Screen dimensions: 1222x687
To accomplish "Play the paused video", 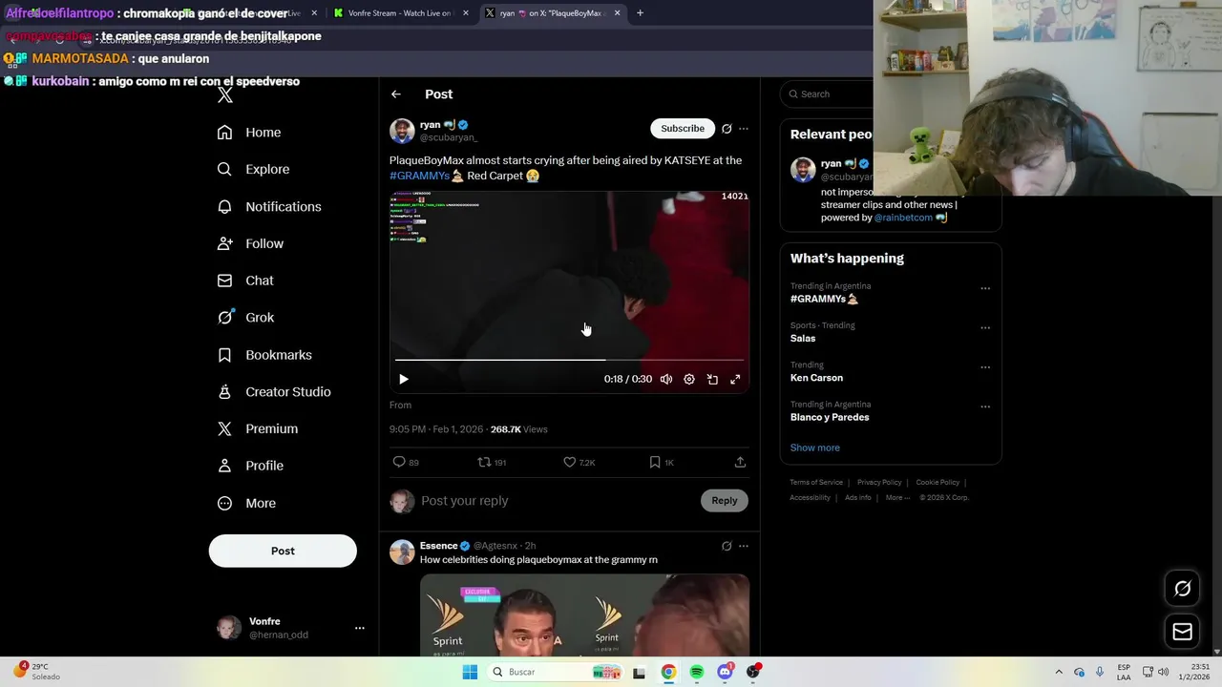I will 404,379.
